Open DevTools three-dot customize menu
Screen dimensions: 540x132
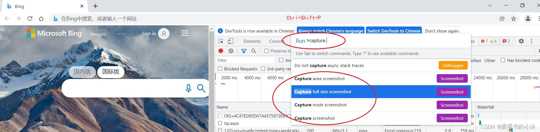(531, 41)
